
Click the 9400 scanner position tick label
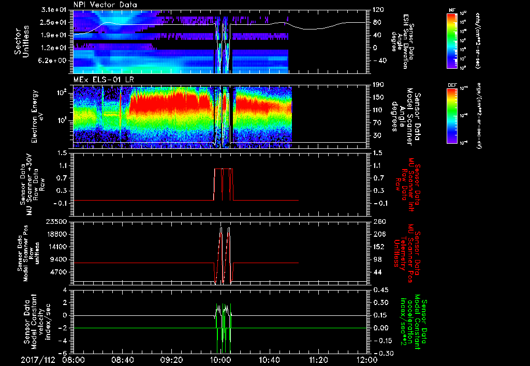[x=58, y=260]
